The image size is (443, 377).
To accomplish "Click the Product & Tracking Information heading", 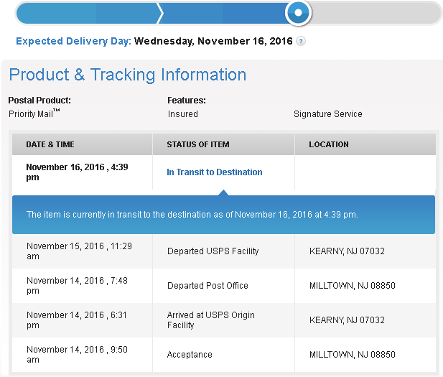I will click(x=127, y=75).
